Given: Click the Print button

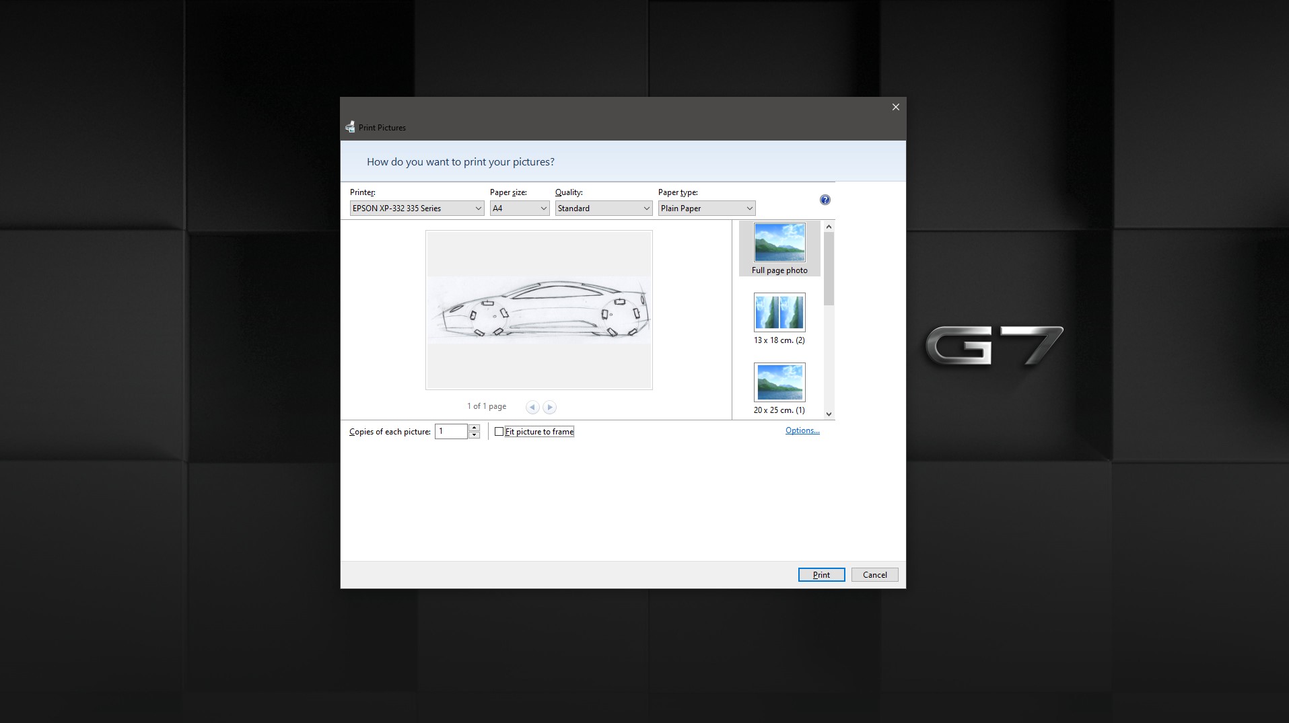Looking at the screenshot, I should 821,574.
